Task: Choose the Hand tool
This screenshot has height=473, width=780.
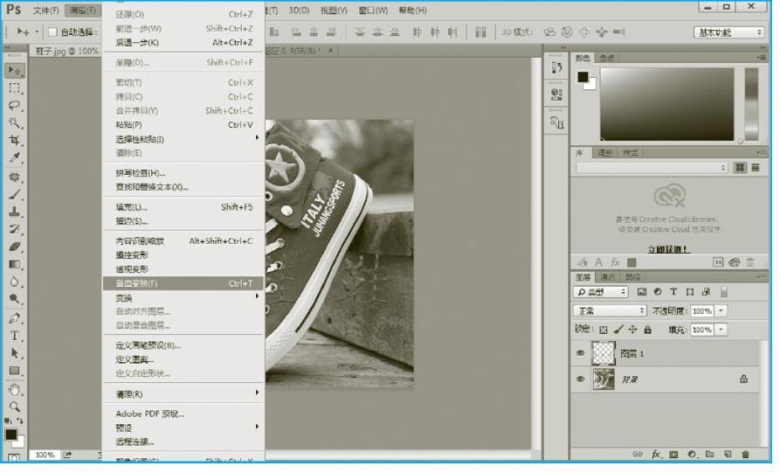Action: pyautogui.click(x=15, y=389)
